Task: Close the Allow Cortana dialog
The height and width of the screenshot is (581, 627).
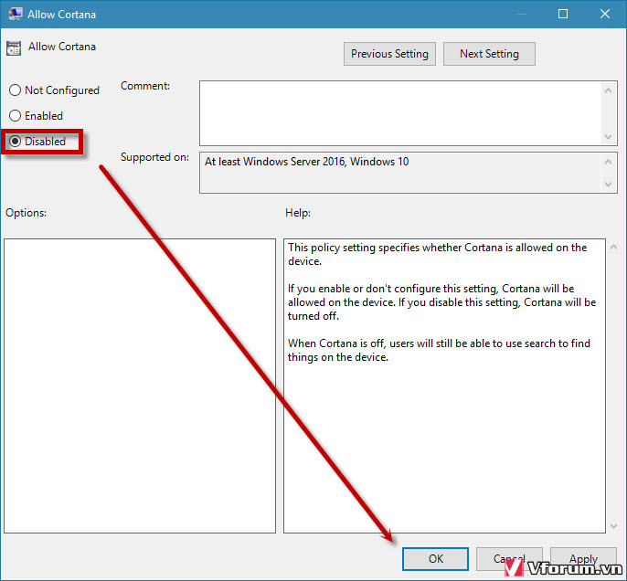Action: 605,14
